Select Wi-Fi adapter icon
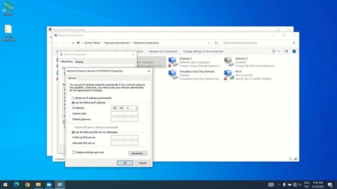 (229, 75)
